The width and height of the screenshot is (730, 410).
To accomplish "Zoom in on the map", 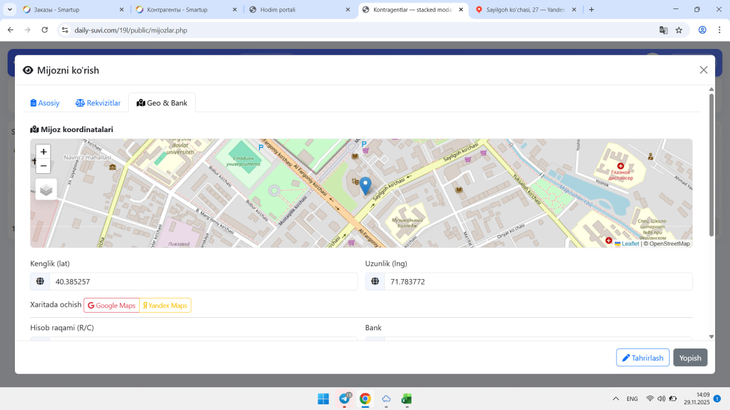I will (43, 152).
